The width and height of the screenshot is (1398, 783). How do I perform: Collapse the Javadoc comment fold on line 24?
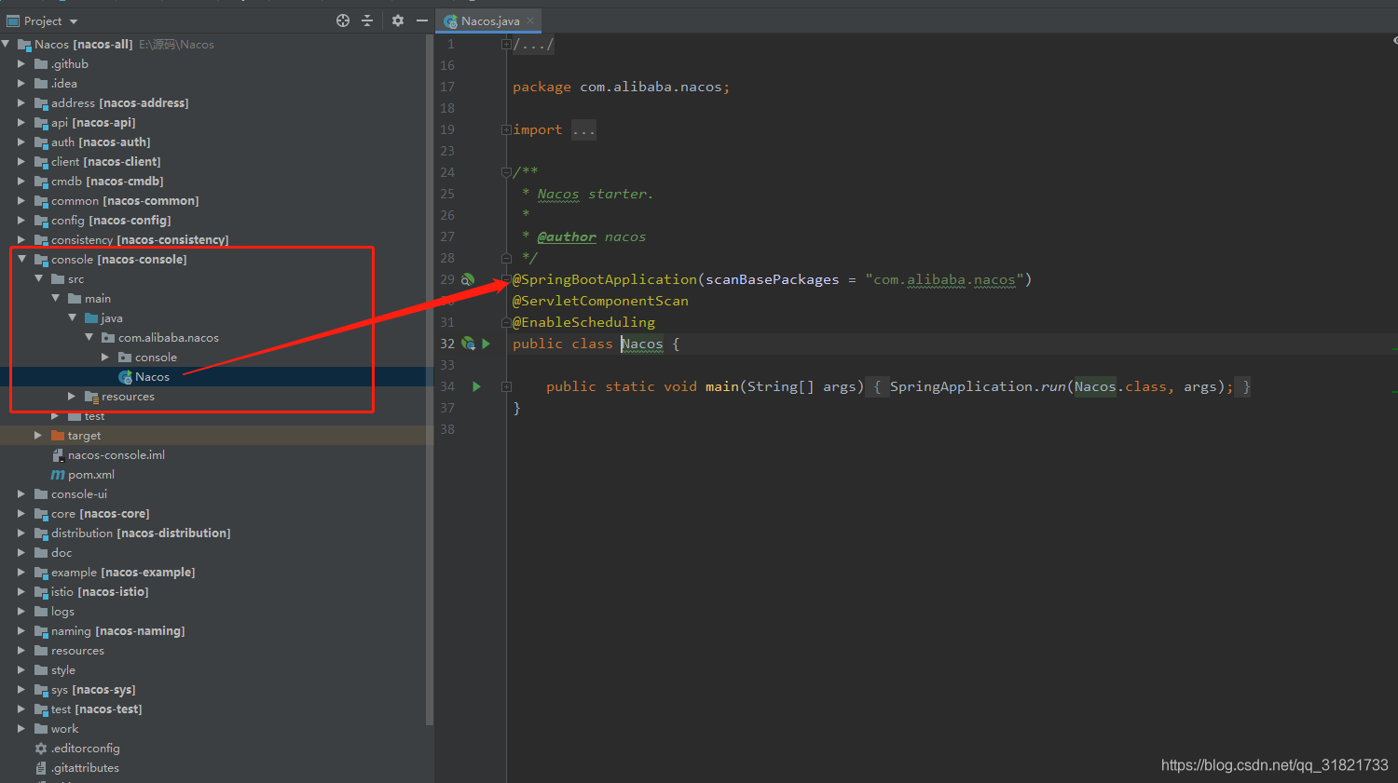[506, 172]
